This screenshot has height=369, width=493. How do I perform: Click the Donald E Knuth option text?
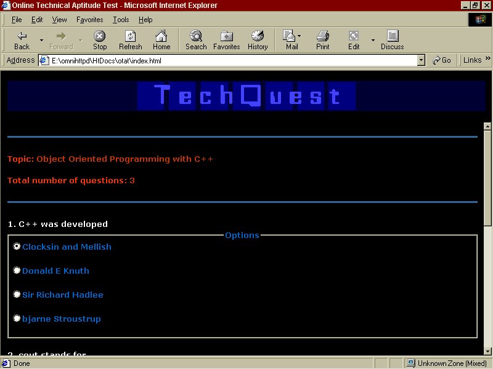click(55, 271)
